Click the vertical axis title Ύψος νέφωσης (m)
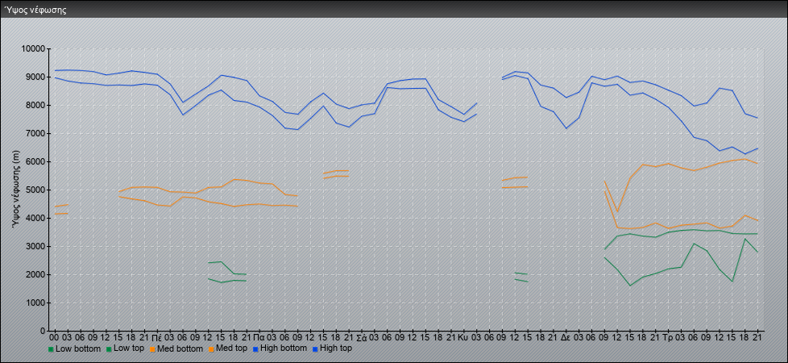This screenshot has height=363, width=788. coord(15,190)
